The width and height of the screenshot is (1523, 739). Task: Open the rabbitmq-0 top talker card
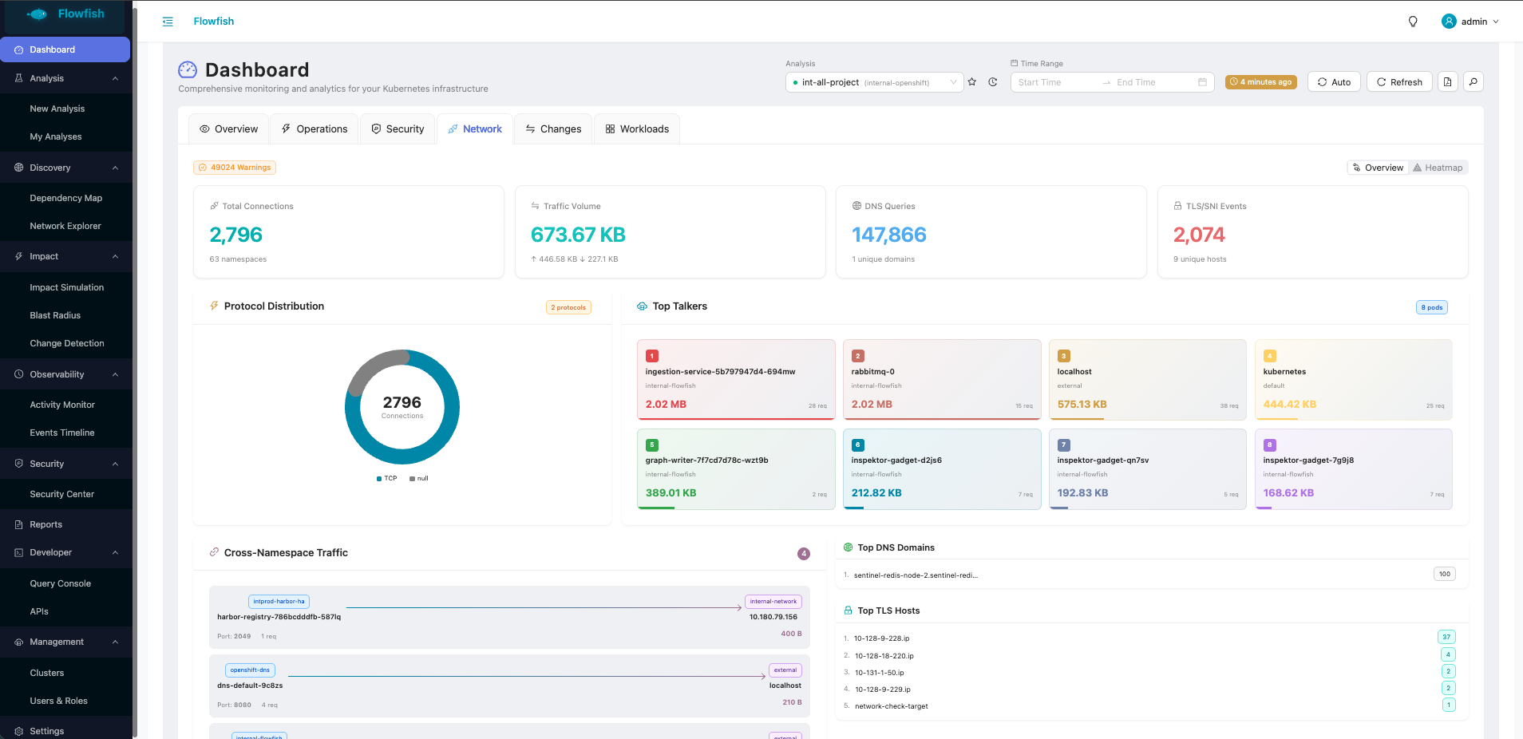(942, 380)
